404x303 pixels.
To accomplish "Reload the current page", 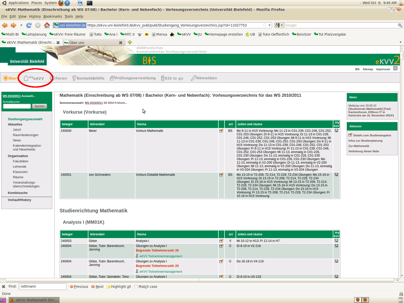I will [29, 25].
